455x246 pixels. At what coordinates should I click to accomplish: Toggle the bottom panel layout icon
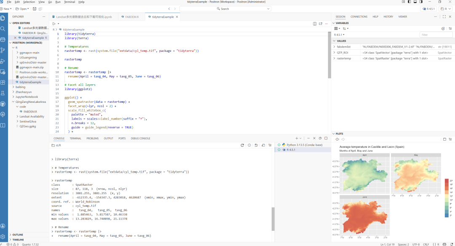[x=415, y=2]
